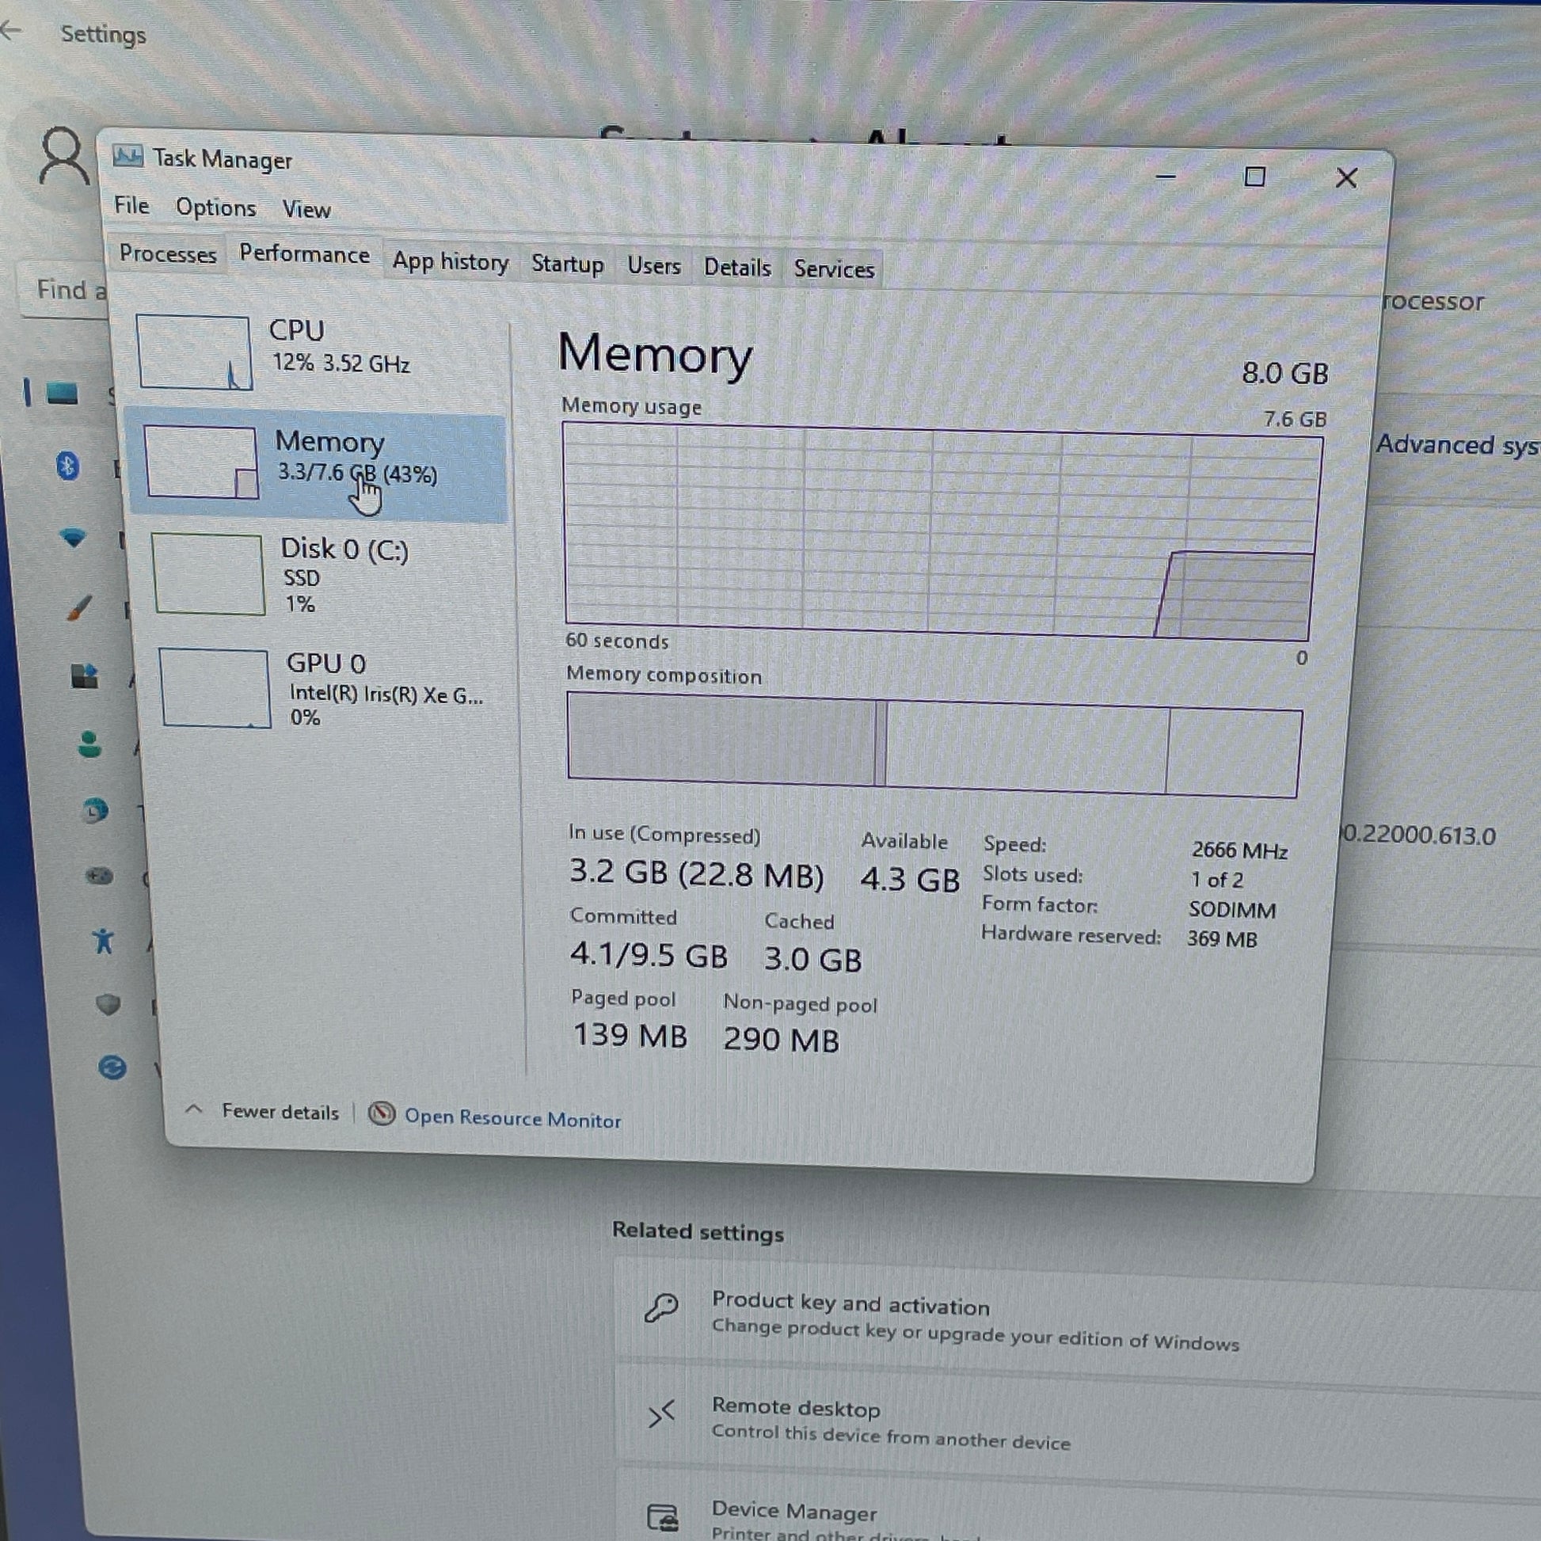Screen dimensions: 1541x1541
Task: Open the Options menu
Action: click(215, 207)
